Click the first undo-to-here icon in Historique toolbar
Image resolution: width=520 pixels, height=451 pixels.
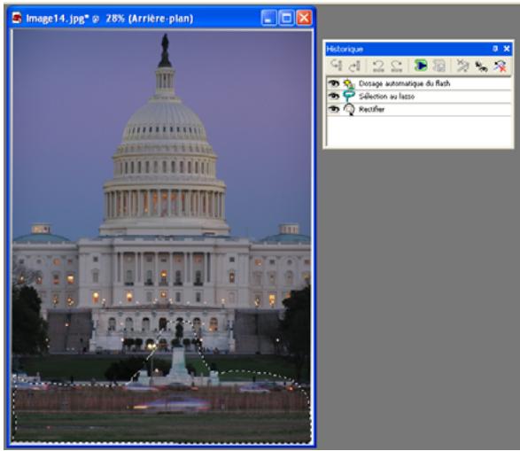pos(336,66)
